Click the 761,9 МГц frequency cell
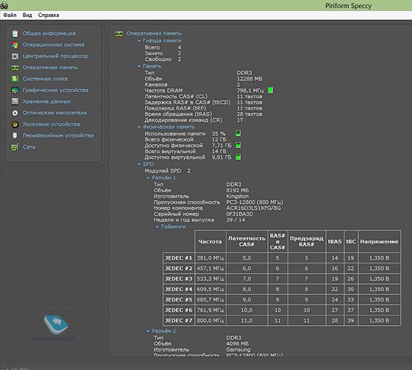The height and width of the screenshot is (370, 412). [x=210, y=310]
